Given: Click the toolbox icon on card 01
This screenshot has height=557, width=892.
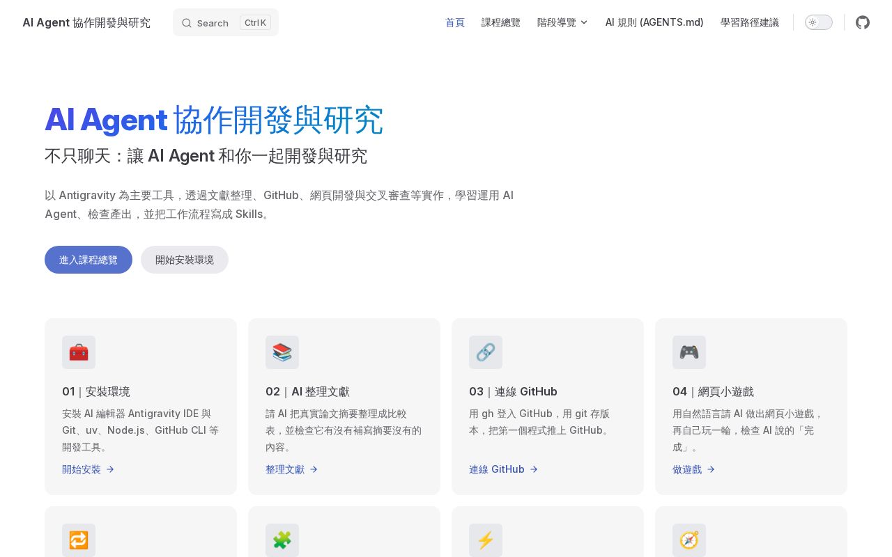Looking at the screenshot, I should click(x=79, y=352).
